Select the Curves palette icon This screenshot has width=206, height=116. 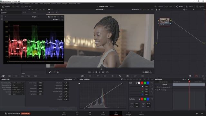(x=82, y=76)
